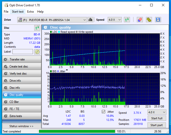The height and width of the screenshot is (135, 171).
Task: Click the LDC Max value 248
Action: pos(69,120)
